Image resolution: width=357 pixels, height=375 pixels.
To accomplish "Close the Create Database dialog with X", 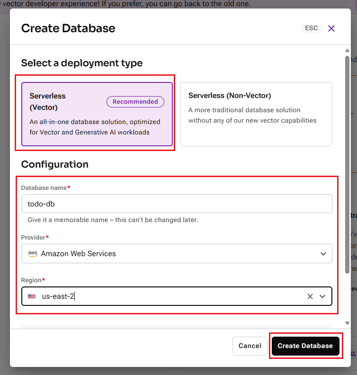I will pos(331,28).
